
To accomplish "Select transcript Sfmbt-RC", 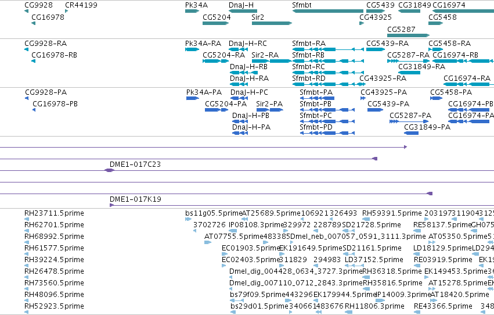I will (328, 73).
